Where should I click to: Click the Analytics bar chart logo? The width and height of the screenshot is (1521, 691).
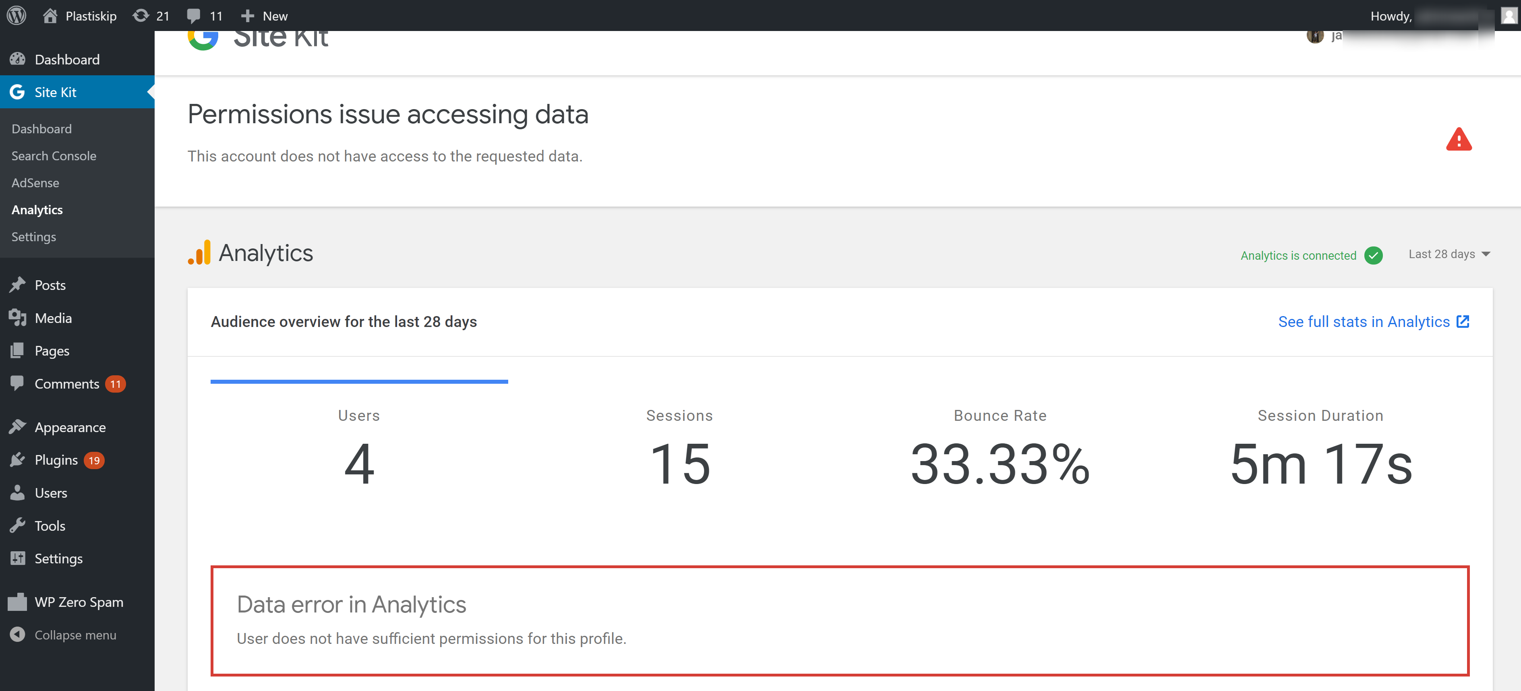[199, 252]
